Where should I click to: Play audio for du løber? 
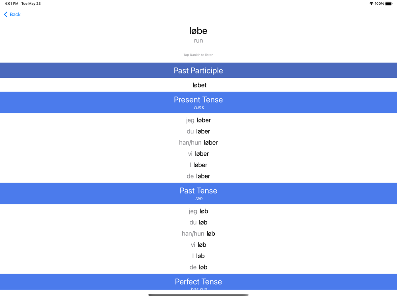click(x=198, y=131)
